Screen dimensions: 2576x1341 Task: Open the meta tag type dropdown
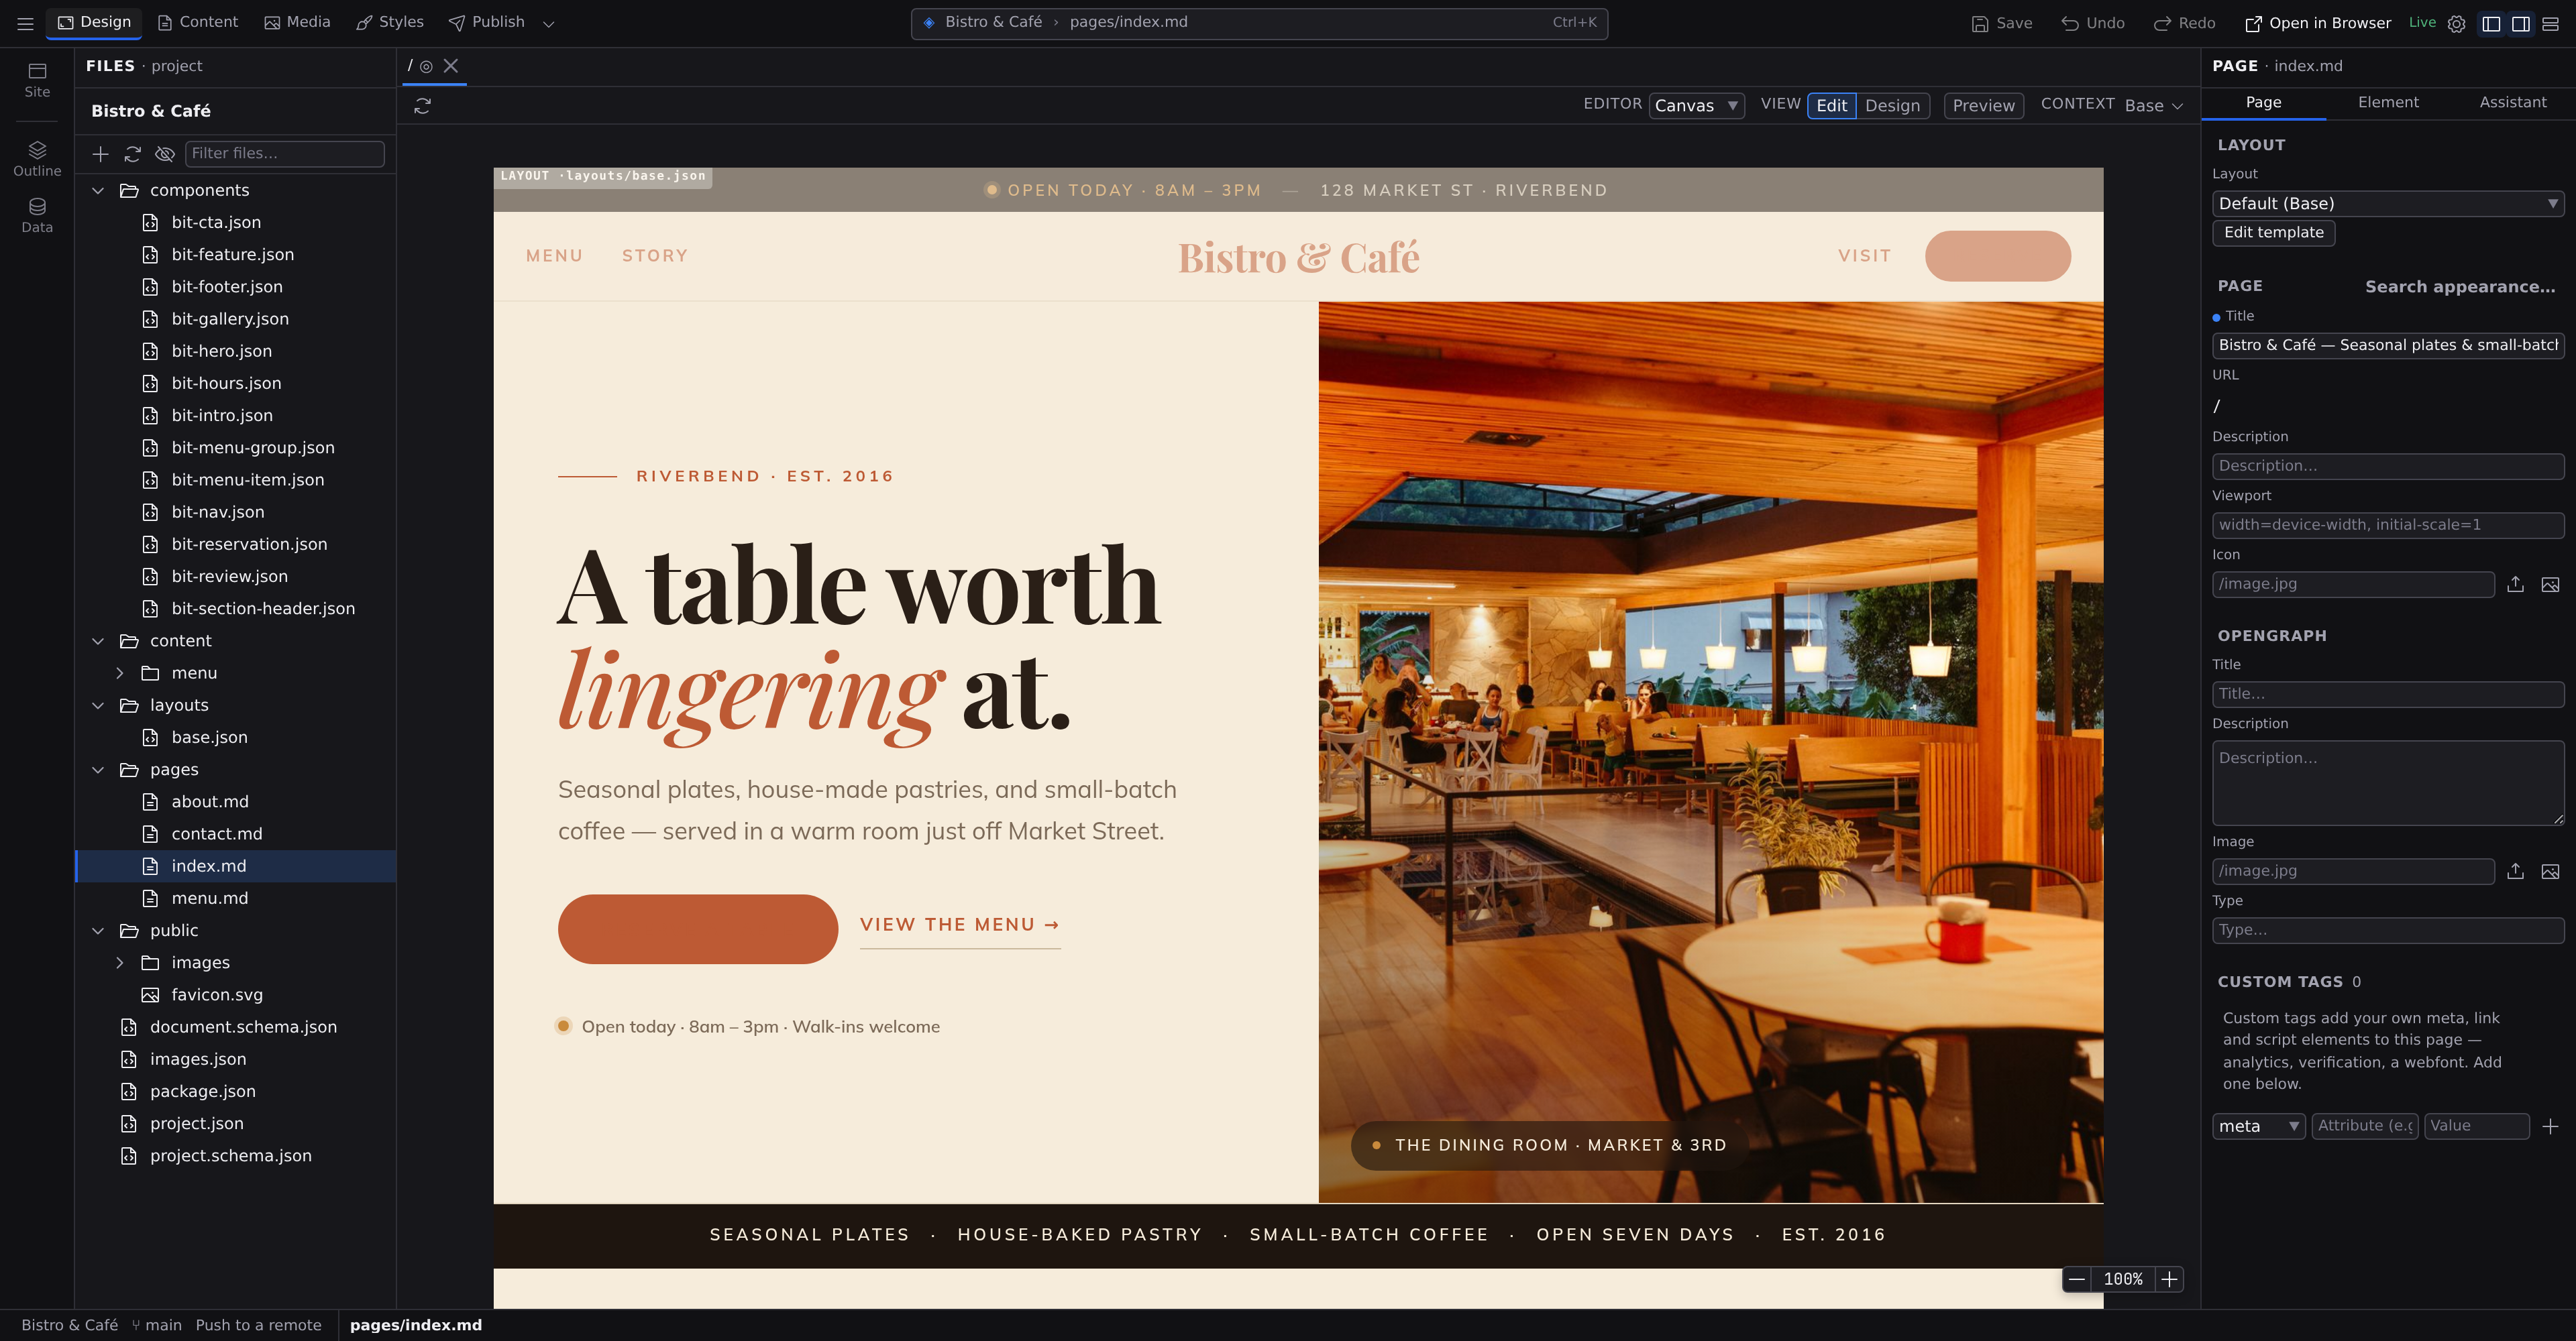(2258, 1126)
